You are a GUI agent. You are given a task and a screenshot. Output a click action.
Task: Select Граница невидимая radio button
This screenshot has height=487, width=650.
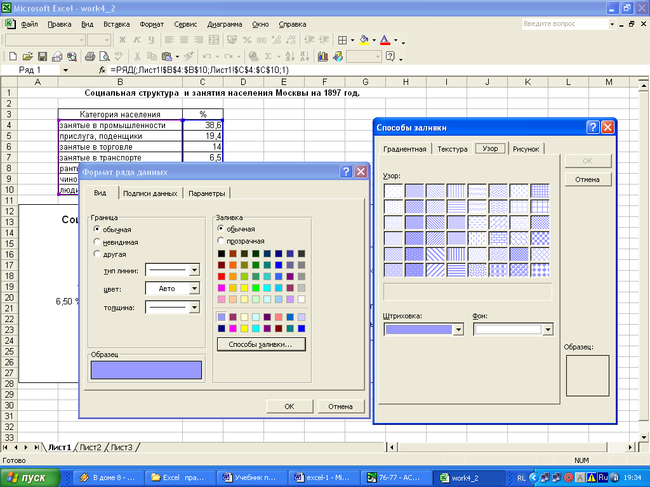pyautogui.click(x=96, y=242)
